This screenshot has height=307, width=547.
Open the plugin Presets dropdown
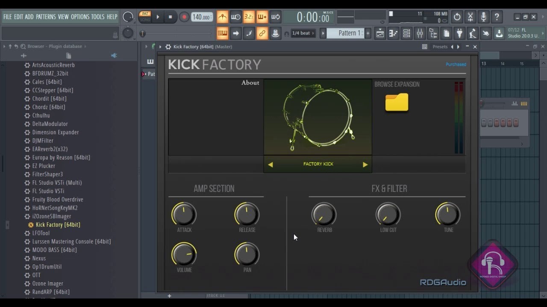[440, 47]
